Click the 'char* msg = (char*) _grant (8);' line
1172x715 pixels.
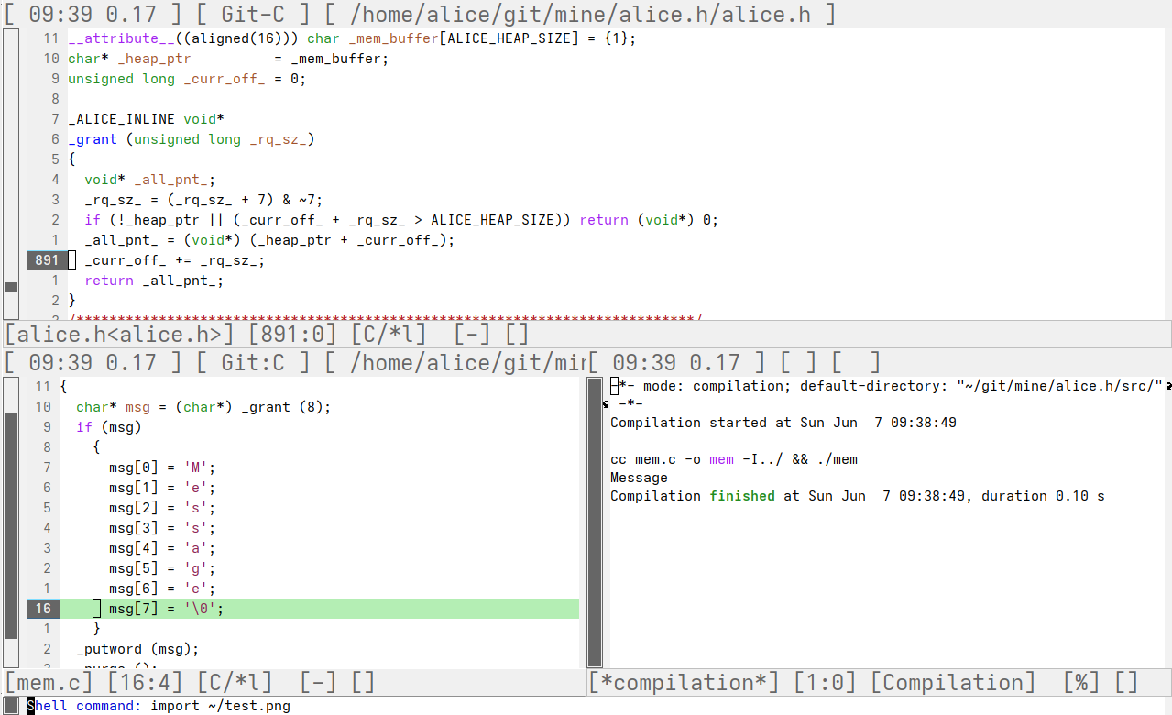pyautogui.click(x=203, y=407)
